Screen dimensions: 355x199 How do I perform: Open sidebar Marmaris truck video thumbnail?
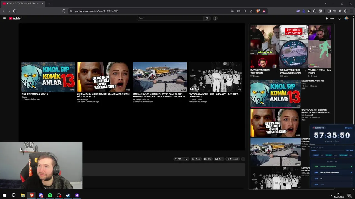pyautogui.click(x=275, y=152)
